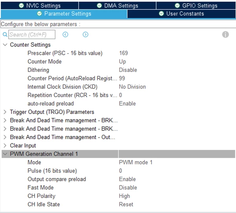Click the Parameter Settings green check icon
Screen dimensions: 236x213
pyautogui.click(x=40, y=14)
